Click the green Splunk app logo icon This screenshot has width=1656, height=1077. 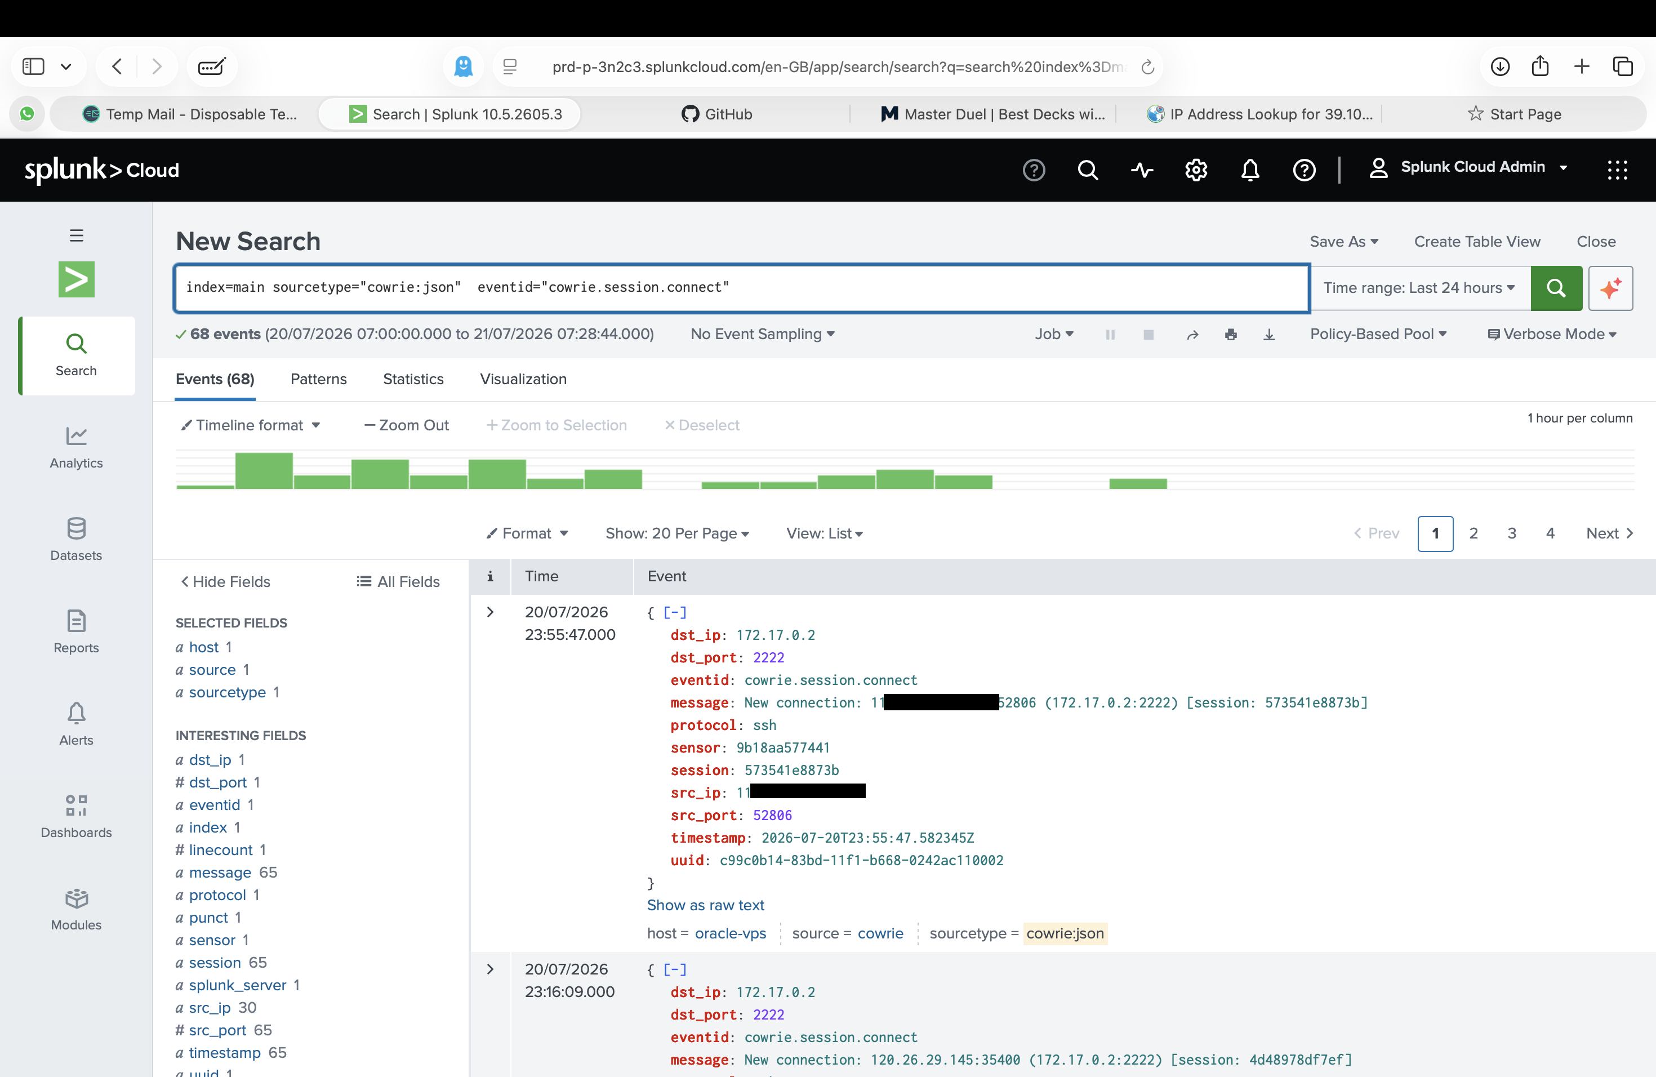coord(77,280)
